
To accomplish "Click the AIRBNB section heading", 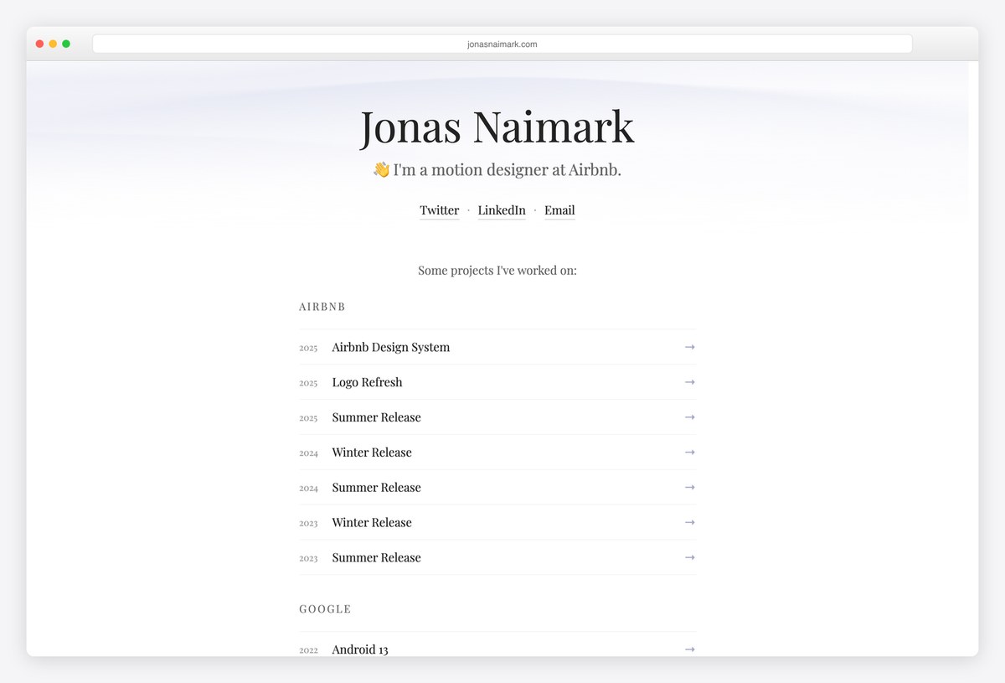I will tap(322, 307).
